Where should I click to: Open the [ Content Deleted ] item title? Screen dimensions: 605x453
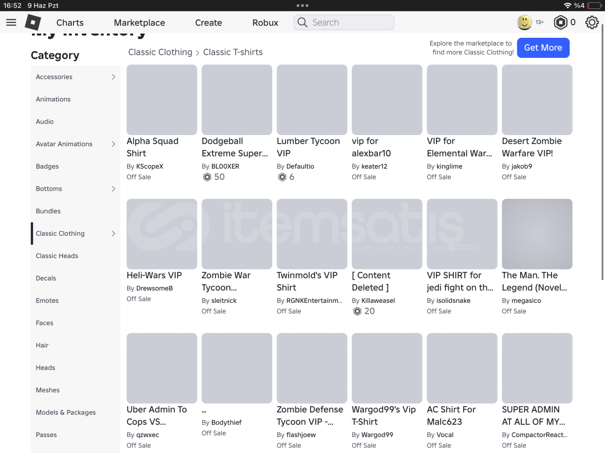point(371,281)
